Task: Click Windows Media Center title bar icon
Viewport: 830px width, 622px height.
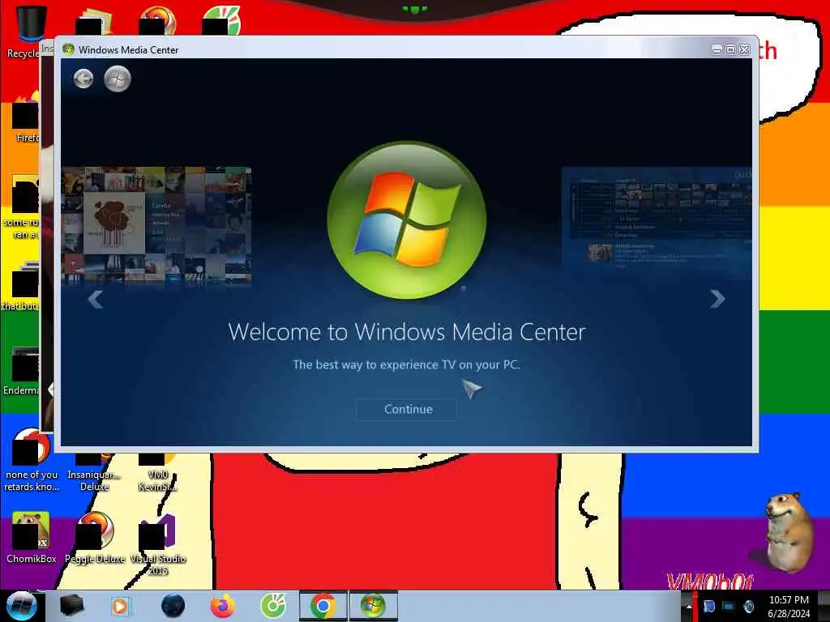Action: (x=68, y=49)
